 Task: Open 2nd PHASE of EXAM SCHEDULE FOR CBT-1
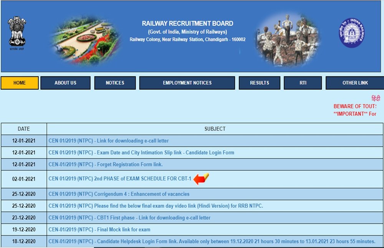(120, 179)
